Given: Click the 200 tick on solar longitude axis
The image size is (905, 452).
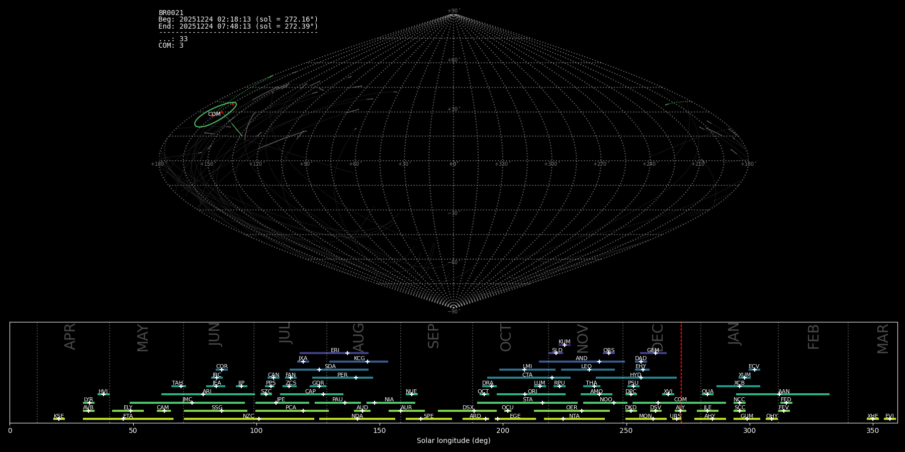Looking at the screenshot, I should click(503, 430).
